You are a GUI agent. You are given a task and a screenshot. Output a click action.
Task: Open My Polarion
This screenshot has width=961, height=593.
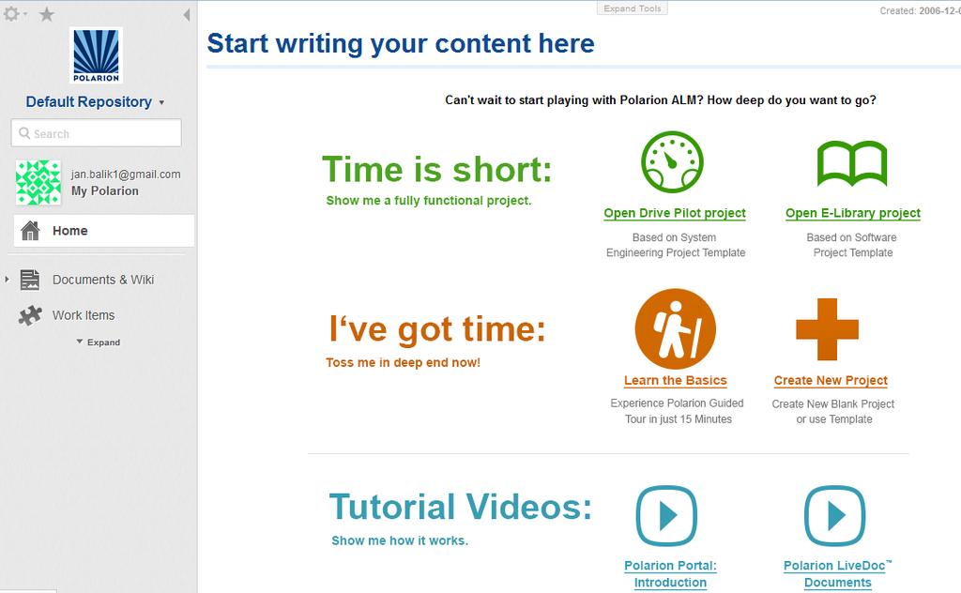pos(105,191)
